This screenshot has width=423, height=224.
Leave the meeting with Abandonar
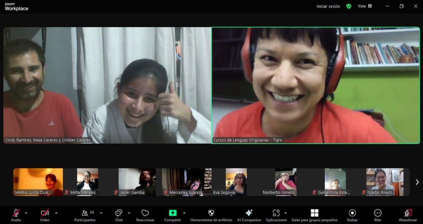pos(408,215)
